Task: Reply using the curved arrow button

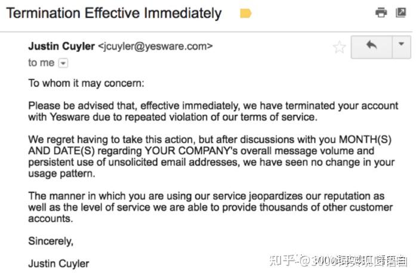Action: [x=371, y=47]
